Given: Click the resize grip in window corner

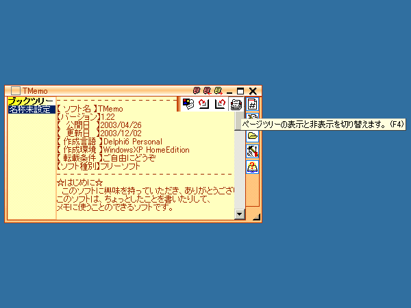Looking at the screenshot, I should click(256, 216).
